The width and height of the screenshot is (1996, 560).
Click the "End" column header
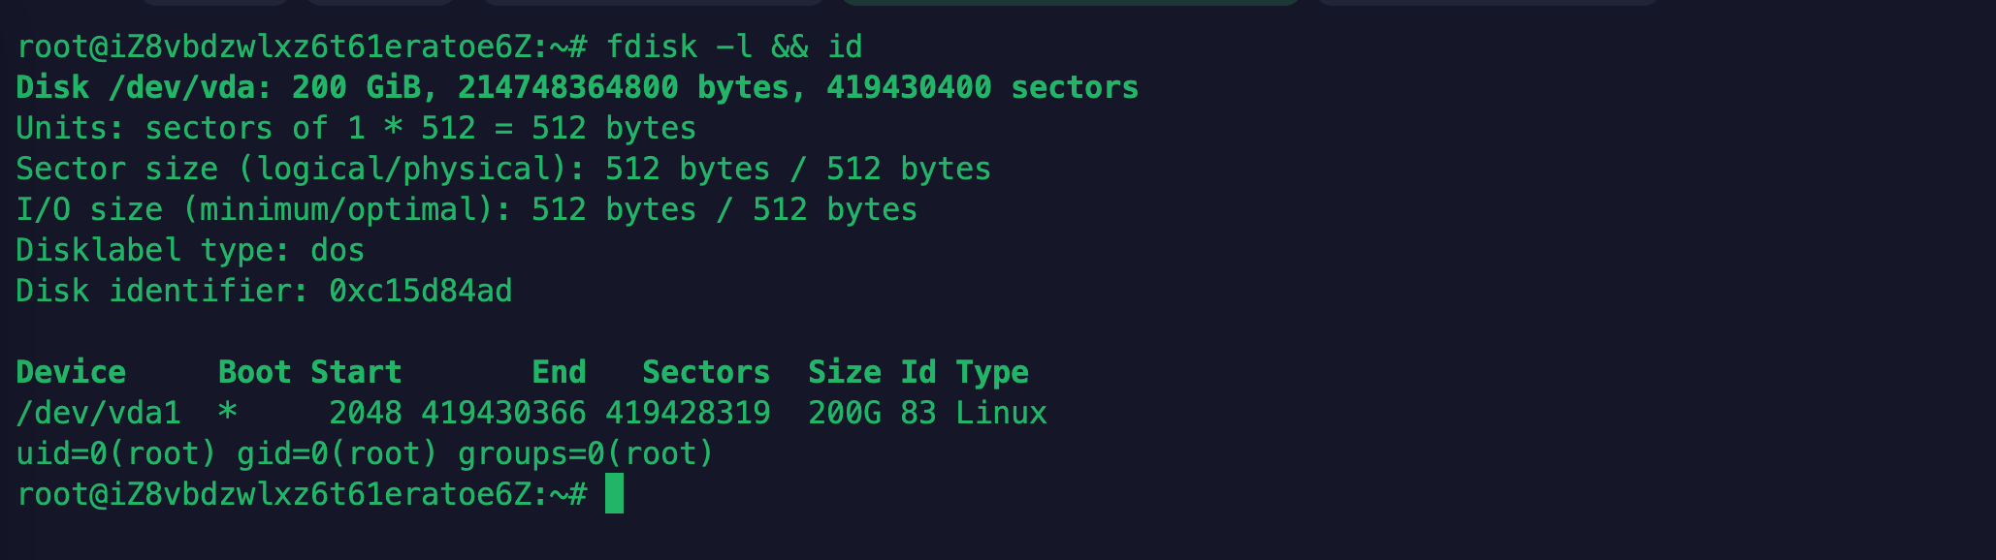click(x=559, y=372)
